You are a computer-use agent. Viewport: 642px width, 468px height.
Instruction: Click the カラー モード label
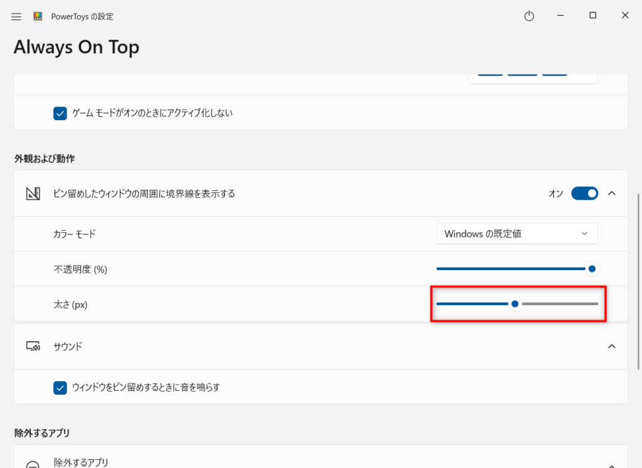click(75, 234)
